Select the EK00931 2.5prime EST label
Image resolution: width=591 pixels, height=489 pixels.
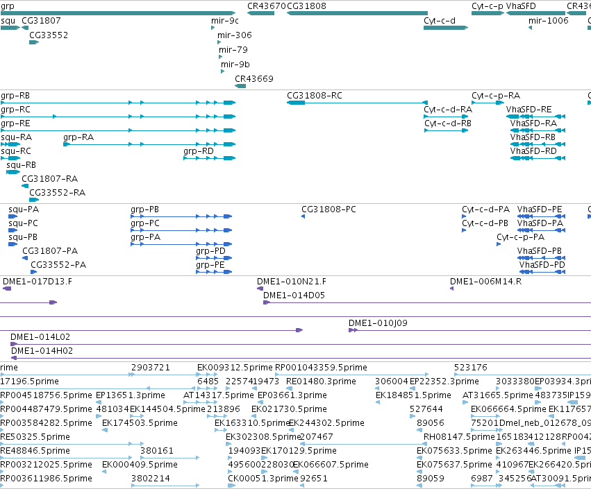point(235,368)
